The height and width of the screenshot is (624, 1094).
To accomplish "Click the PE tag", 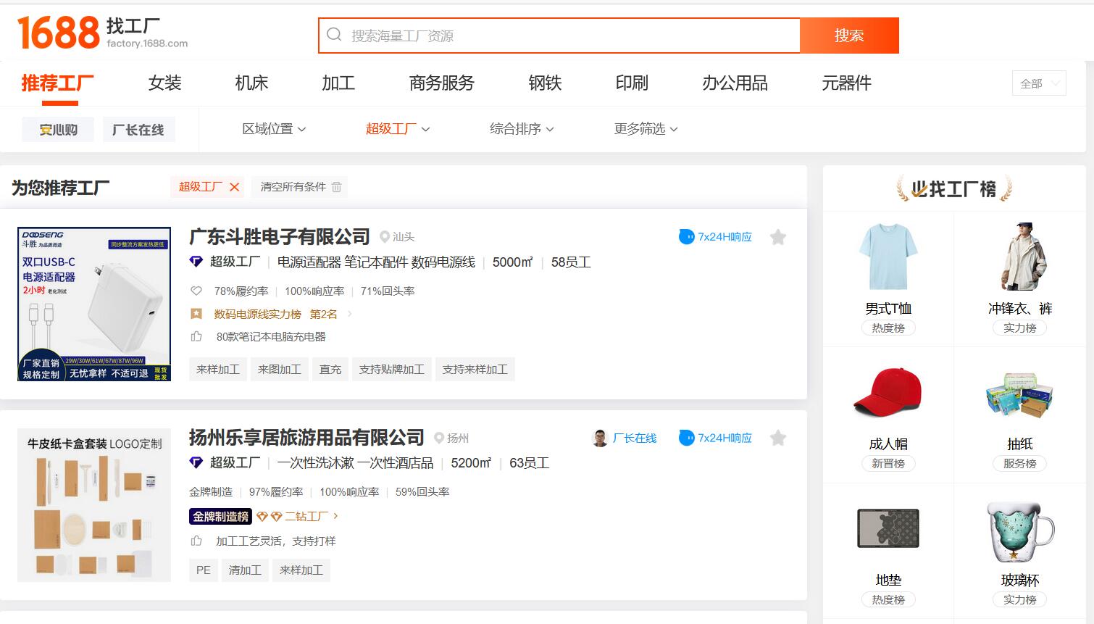I will click(204, 570).
